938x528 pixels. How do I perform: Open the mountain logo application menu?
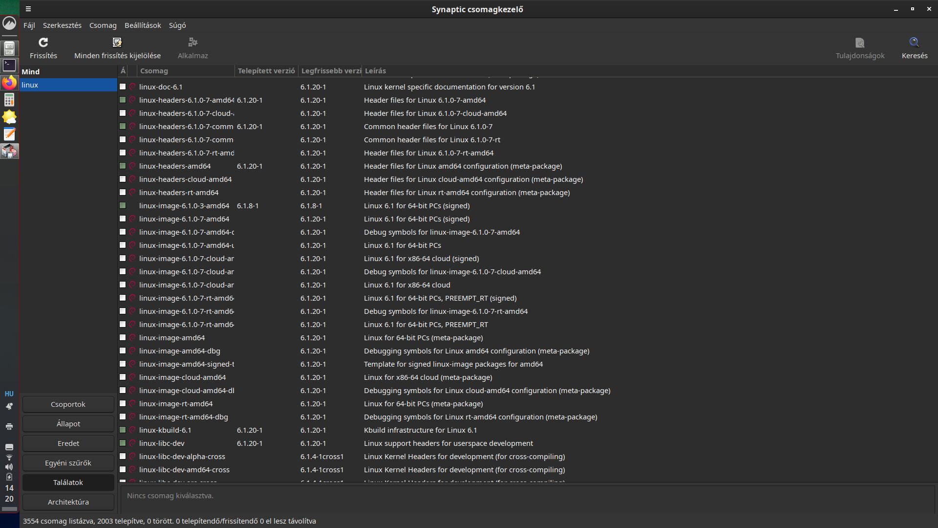pyautogui.click(x=9, y=23)
